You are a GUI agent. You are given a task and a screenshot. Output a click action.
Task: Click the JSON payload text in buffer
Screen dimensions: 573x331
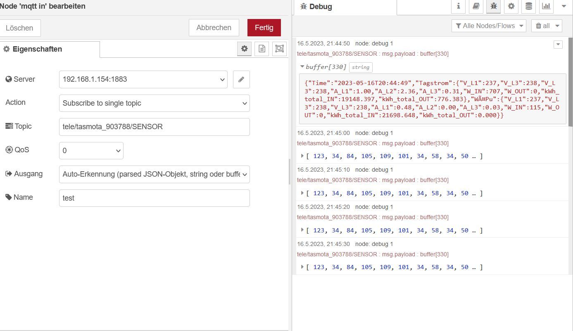[432, 99]
